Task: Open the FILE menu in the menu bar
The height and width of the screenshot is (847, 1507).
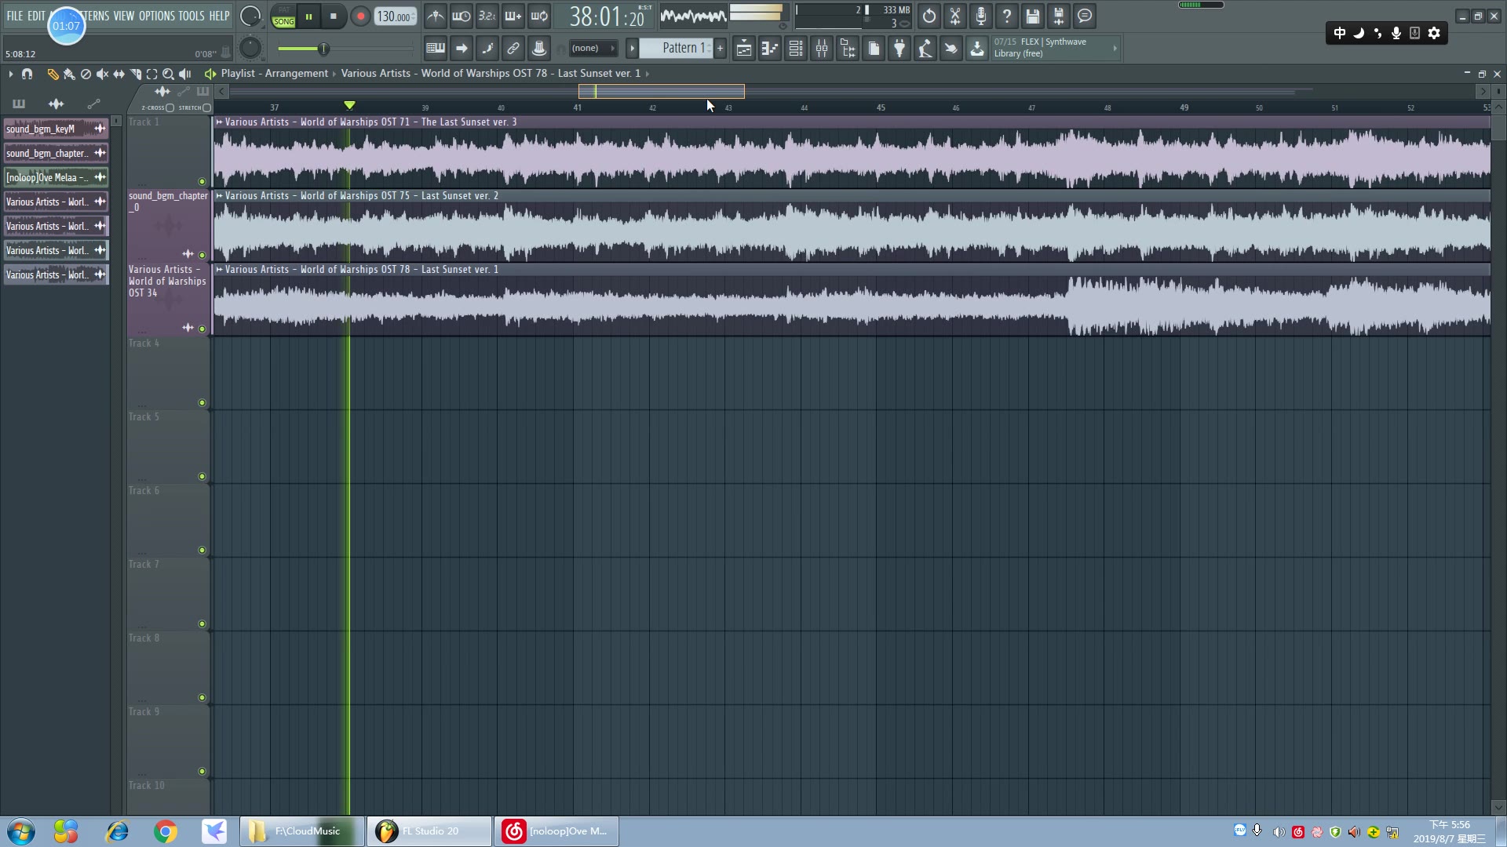Action: pyautogui.click(x=13, y=14)
